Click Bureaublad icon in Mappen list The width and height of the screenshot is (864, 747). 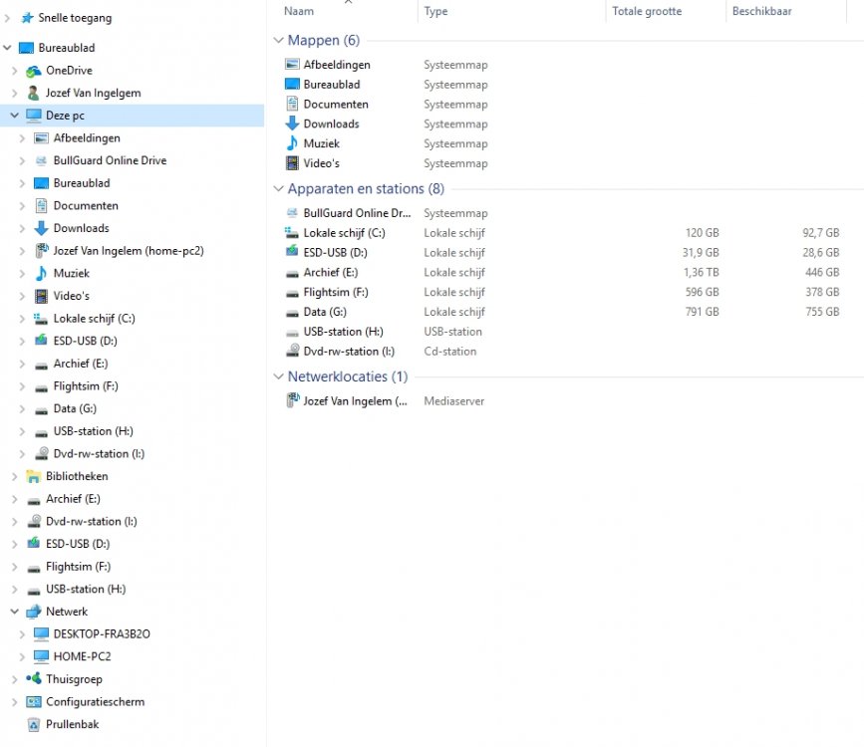[x=292, y=85]
